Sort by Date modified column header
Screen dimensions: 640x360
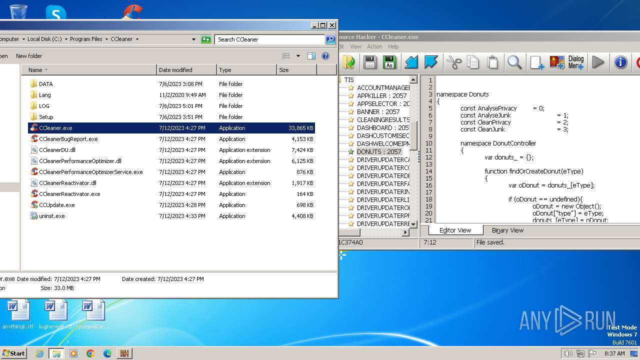187,70
